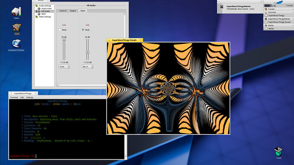Activate the SuperMusicThingy Visuals entry in Deskbar

point(279,22)
